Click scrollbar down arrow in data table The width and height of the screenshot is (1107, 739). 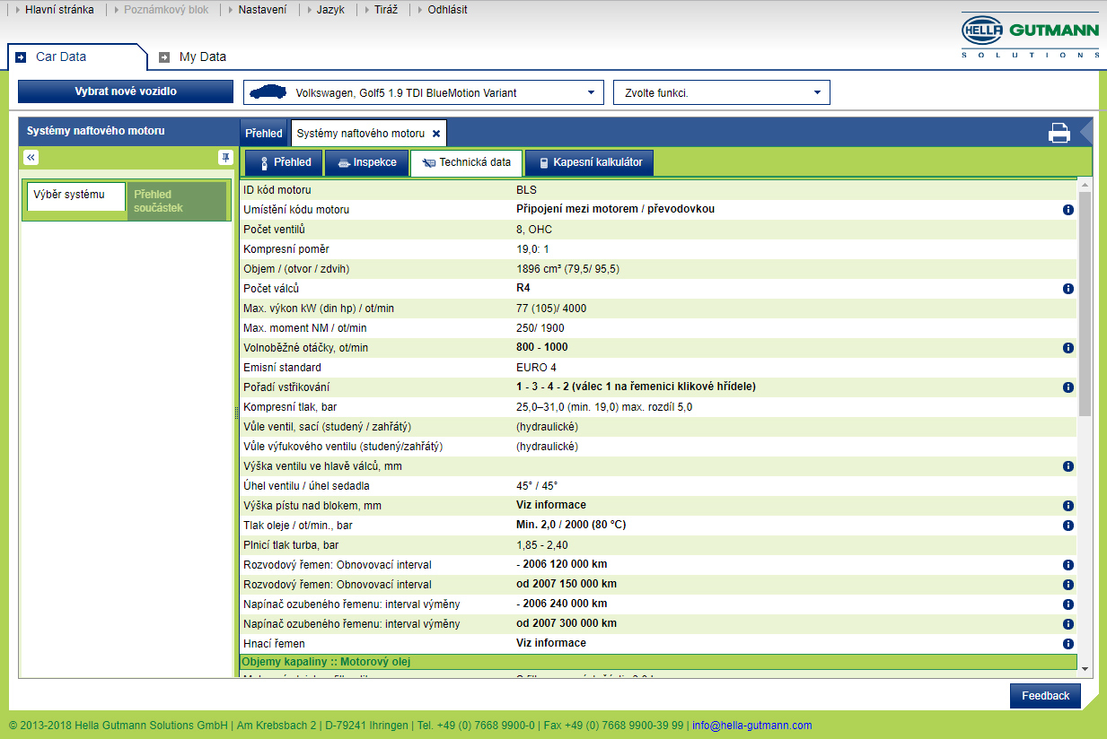tap(1085, 669)
